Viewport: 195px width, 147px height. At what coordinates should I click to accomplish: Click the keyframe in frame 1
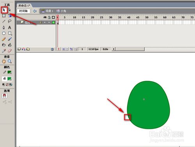click(x=58, y=23)
